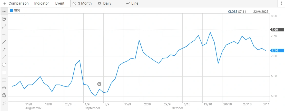Viewport: 285px width, 111px height.
Task: Click the GDG blue color swatch
Action: click(x=11, y=10)
